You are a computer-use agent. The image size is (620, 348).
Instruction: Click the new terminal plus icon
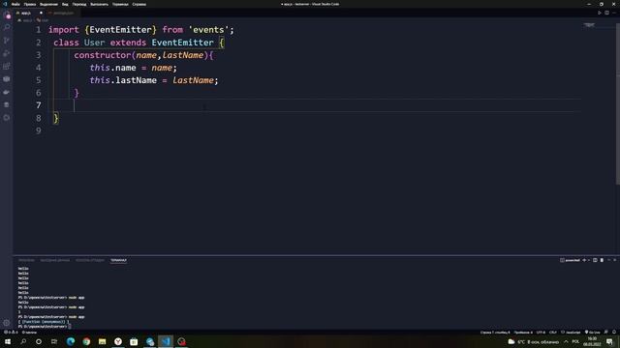click(x=584, y=260)
